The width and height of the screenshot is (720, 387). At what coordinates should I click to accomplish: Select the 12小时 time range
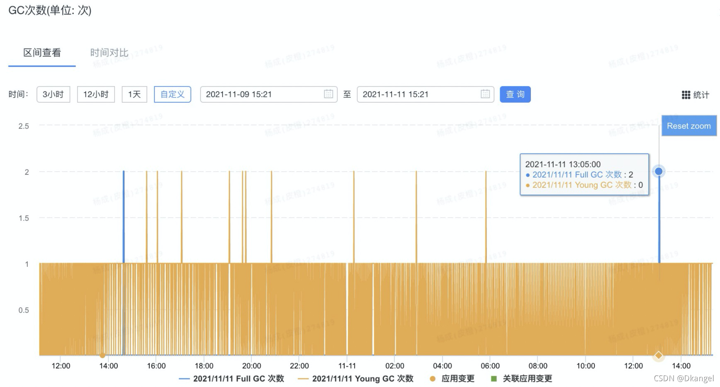click(x=96, y=94)
